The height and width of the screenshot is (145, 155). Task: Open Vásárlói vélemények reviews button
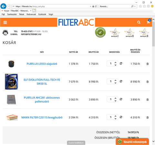tap(132, 142)
